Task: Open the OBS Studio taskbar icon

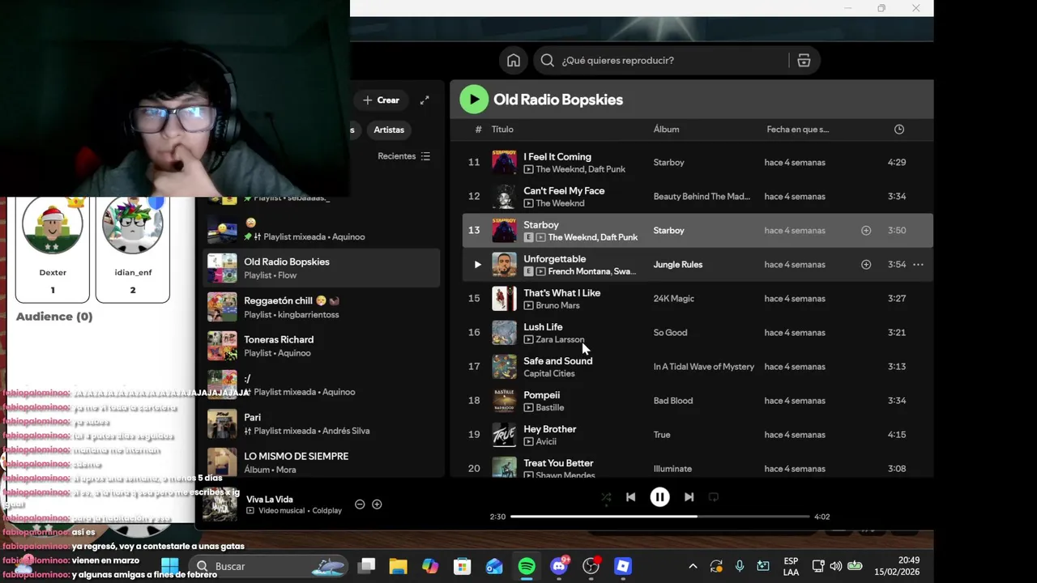Action: pos(591,566)
